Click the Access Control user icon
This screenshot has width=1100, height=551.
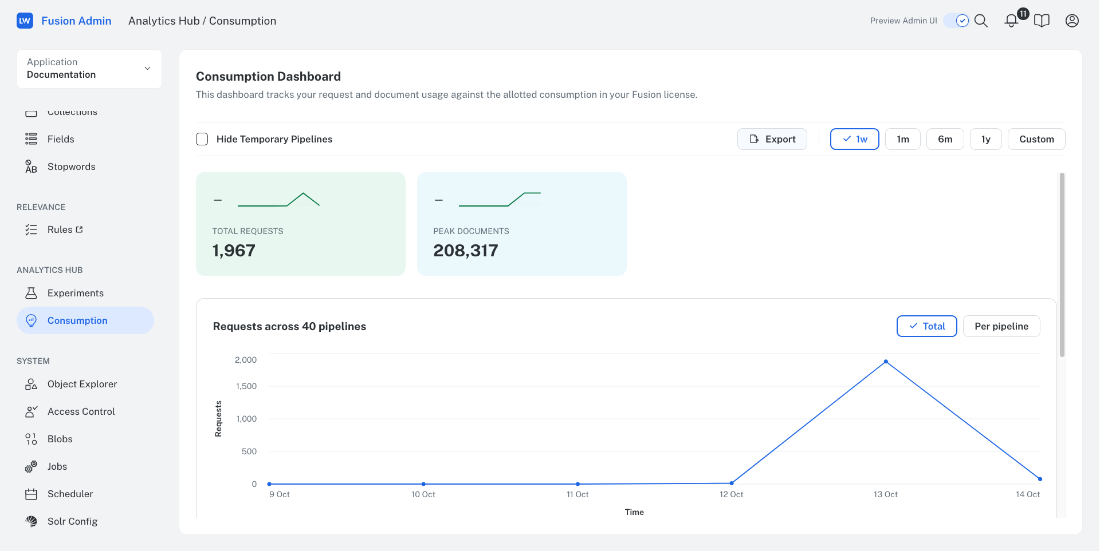31,411
